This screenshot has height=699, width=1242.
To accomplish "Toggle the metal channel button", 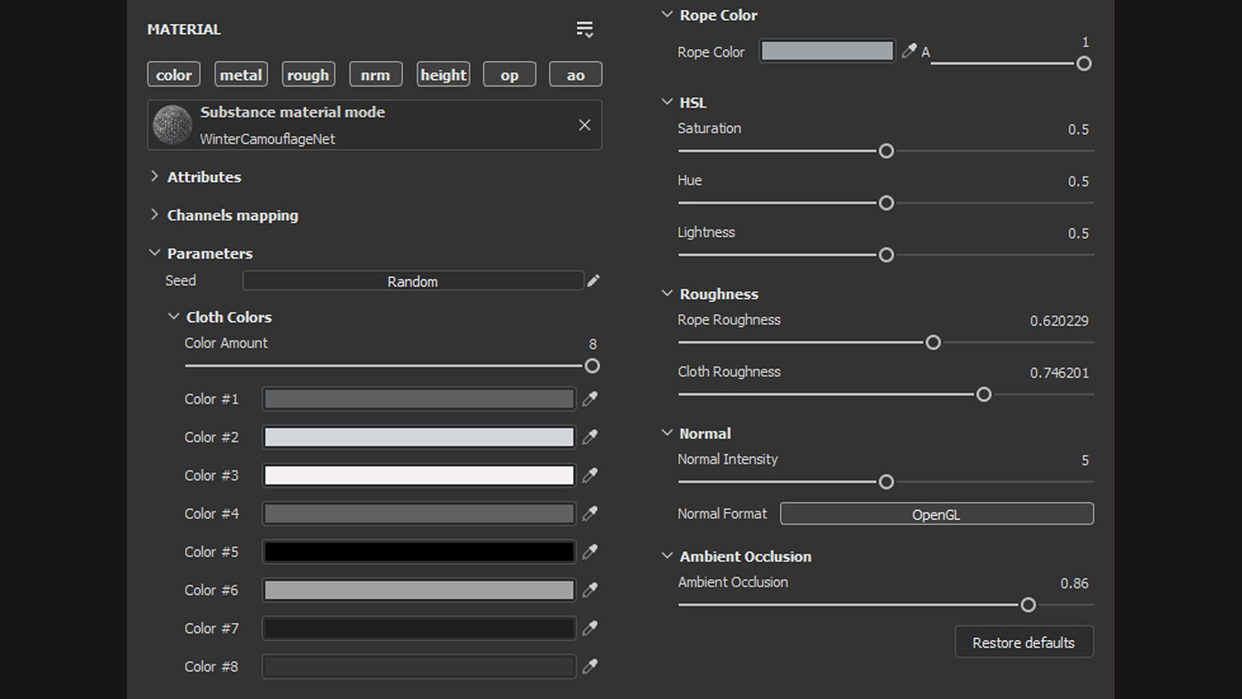I will point(241,75).
